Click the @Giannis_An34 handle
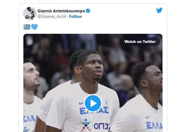 point(52,16)
